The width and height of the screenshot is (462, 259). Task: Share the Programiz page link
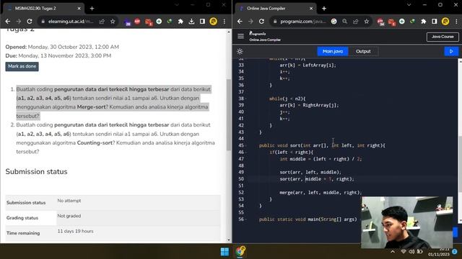pos(356,22)
